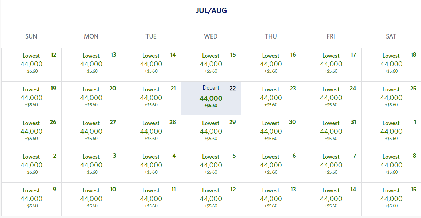The height and width of the screenshot is (218, 421).
Task: Select the WED column heading
Action: tap(210, 36)
